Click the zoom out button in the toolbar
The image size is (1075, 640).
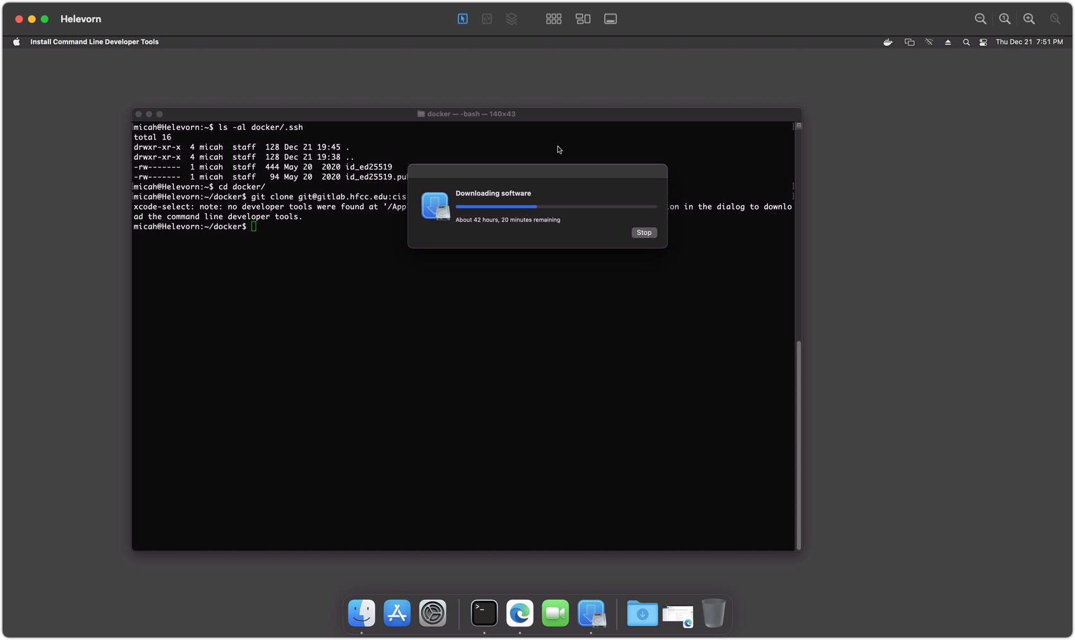981,18
